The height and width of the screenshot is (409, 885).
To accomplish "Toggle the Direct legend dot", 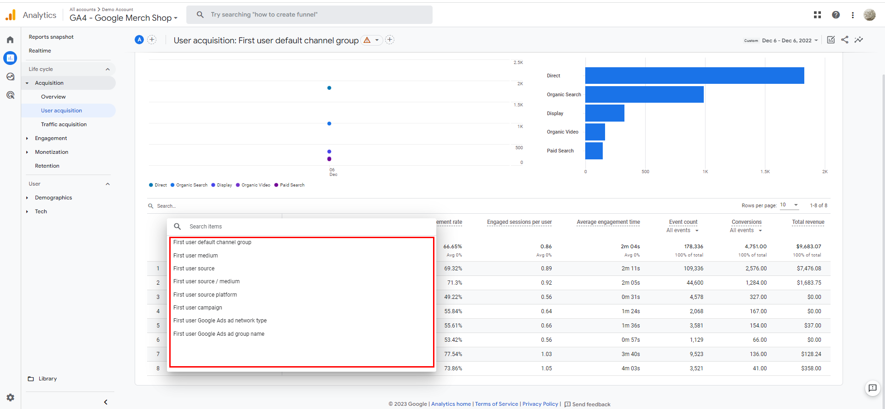I will [x=151, y=185].
